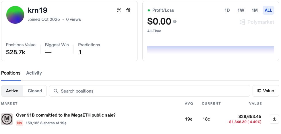Show Active positions

pos(12,91)
